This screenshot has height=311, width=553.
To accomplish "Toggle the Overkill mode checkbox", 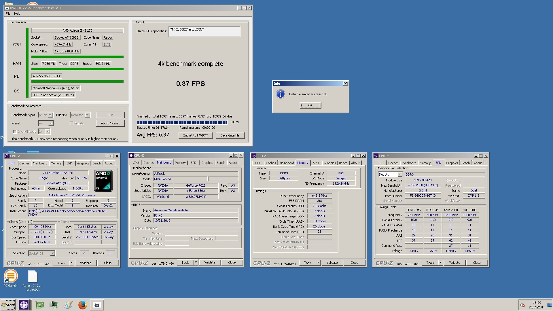I will (15, 132).
